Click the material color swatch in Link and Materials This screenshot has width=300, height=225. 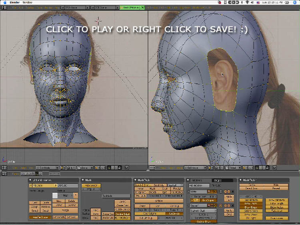pos(55,195)
